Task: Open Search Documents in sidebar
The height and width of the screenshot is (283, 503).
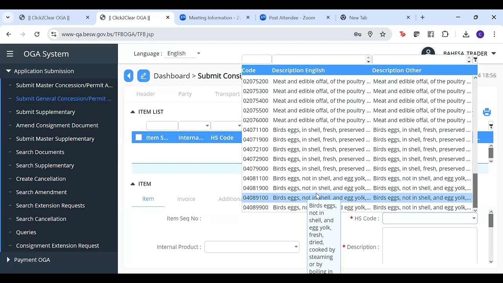Action: [40, 152]
